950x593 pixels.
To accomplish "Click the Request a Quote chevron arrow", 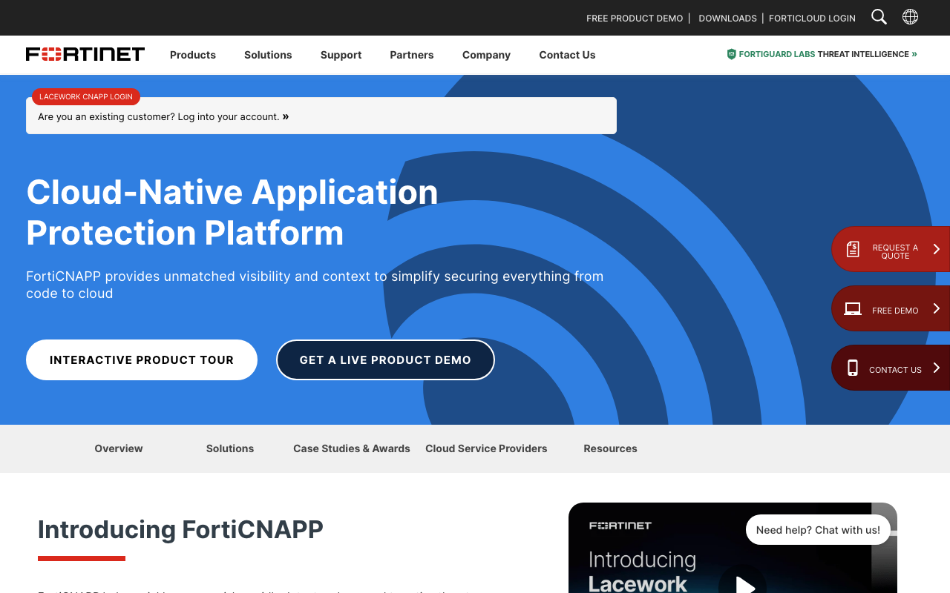I will click(937, 249).
